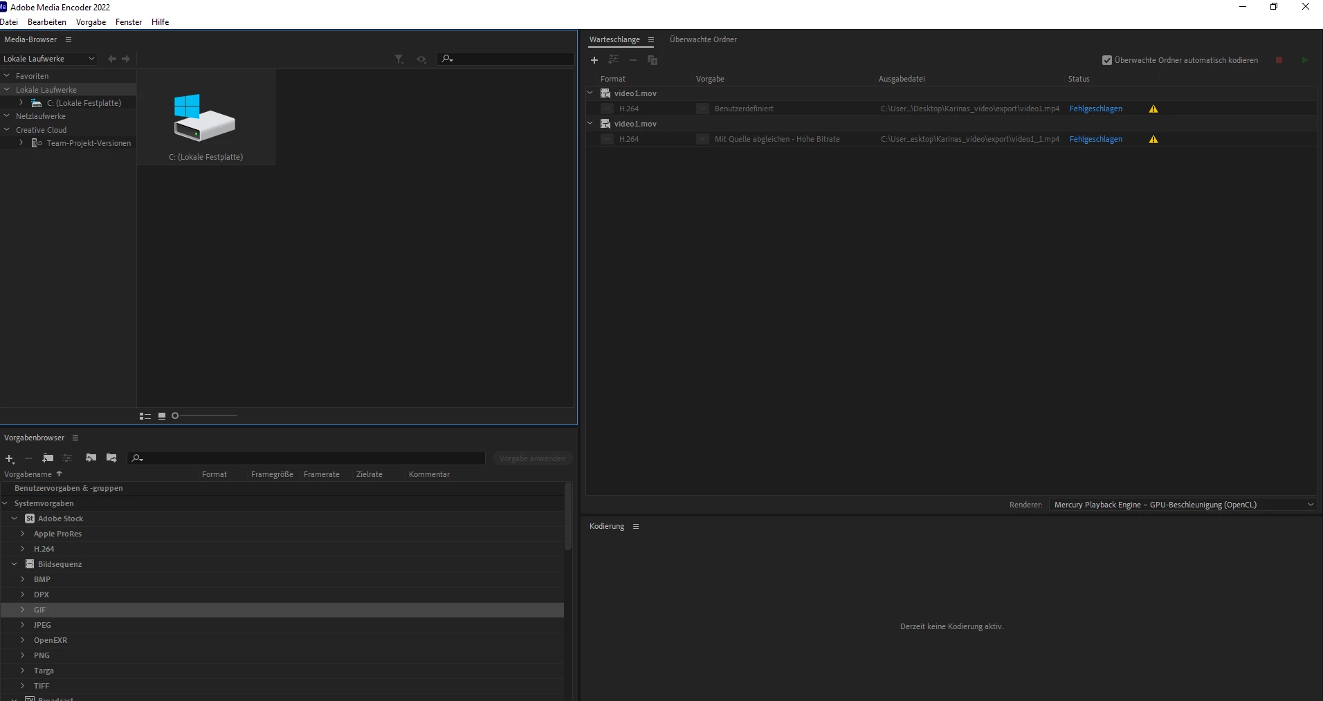Open Media-Browser panel menu icon
The image size is (1323, 701).
(69, 40)
